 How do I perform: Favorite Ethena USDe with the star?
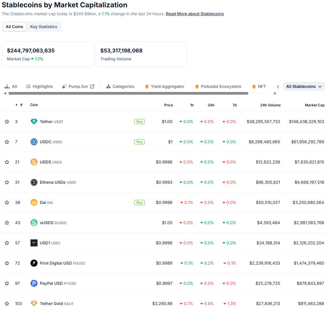(x=7, y=182)
